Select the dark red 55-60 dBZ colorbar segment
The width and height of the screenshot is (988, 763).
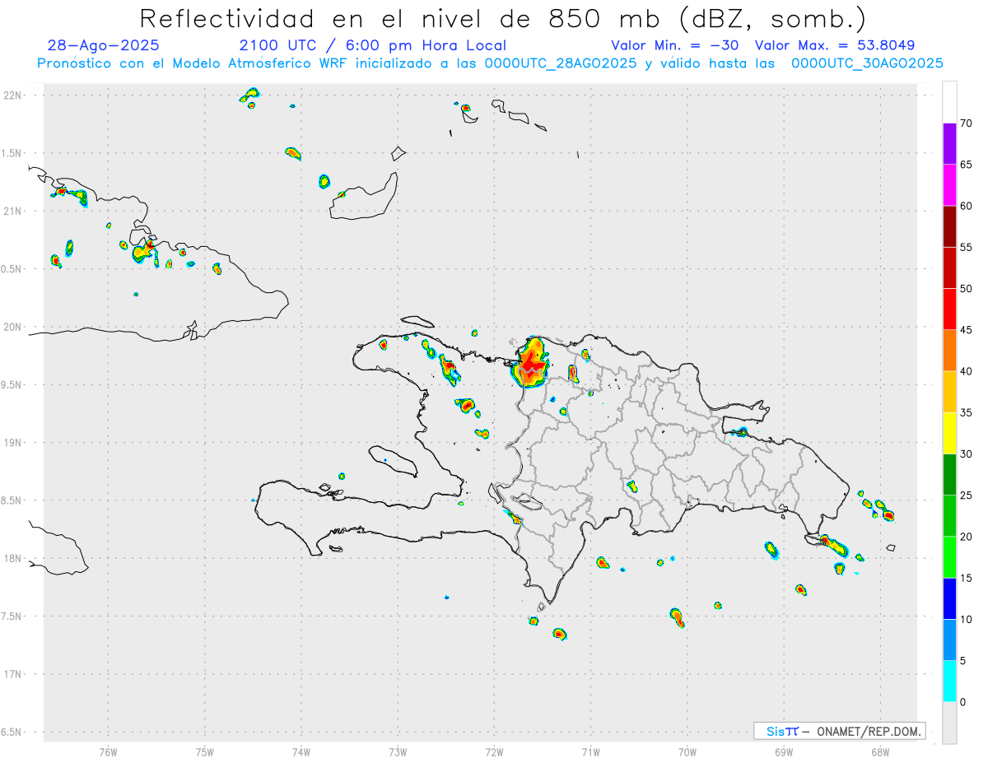[949, 226]
